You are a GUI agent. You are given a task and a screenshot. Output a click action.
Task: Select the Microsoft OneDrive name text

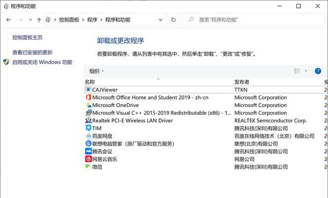pyautogui.click(x=116, y=105)
